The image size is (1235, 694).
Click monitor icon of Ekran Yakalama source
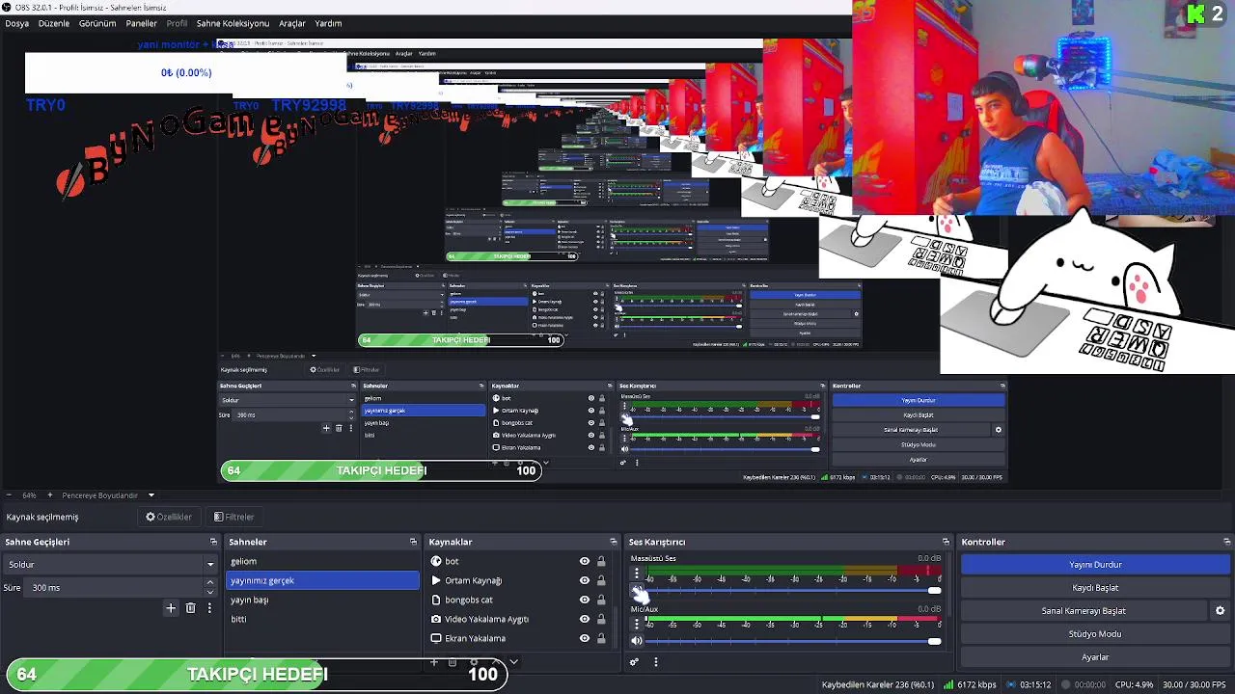436,638
